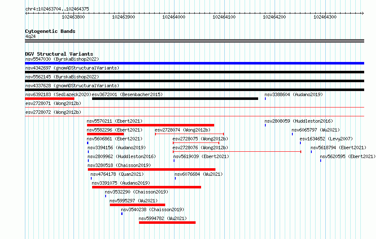Click nsv5995297 (Wu2021) label
The width and height of the screenshot is (376, 239).
(x=134, y=201)
